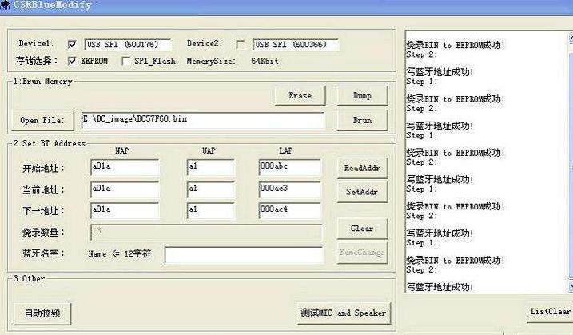Screen dimensions: 573x335
Task: Toggle the EEPROM storage checkbox
Action: pos(72,61)
